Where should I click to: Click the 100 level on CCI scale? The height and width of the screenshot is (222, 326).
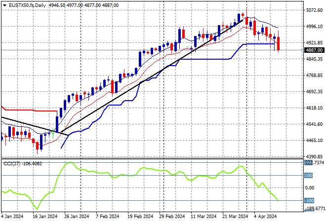click(x=309, y=175)
